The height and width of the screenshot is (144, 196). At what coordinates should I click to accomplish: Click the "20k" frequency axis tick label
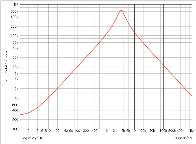pyautogui.click(x=143, y=131)
